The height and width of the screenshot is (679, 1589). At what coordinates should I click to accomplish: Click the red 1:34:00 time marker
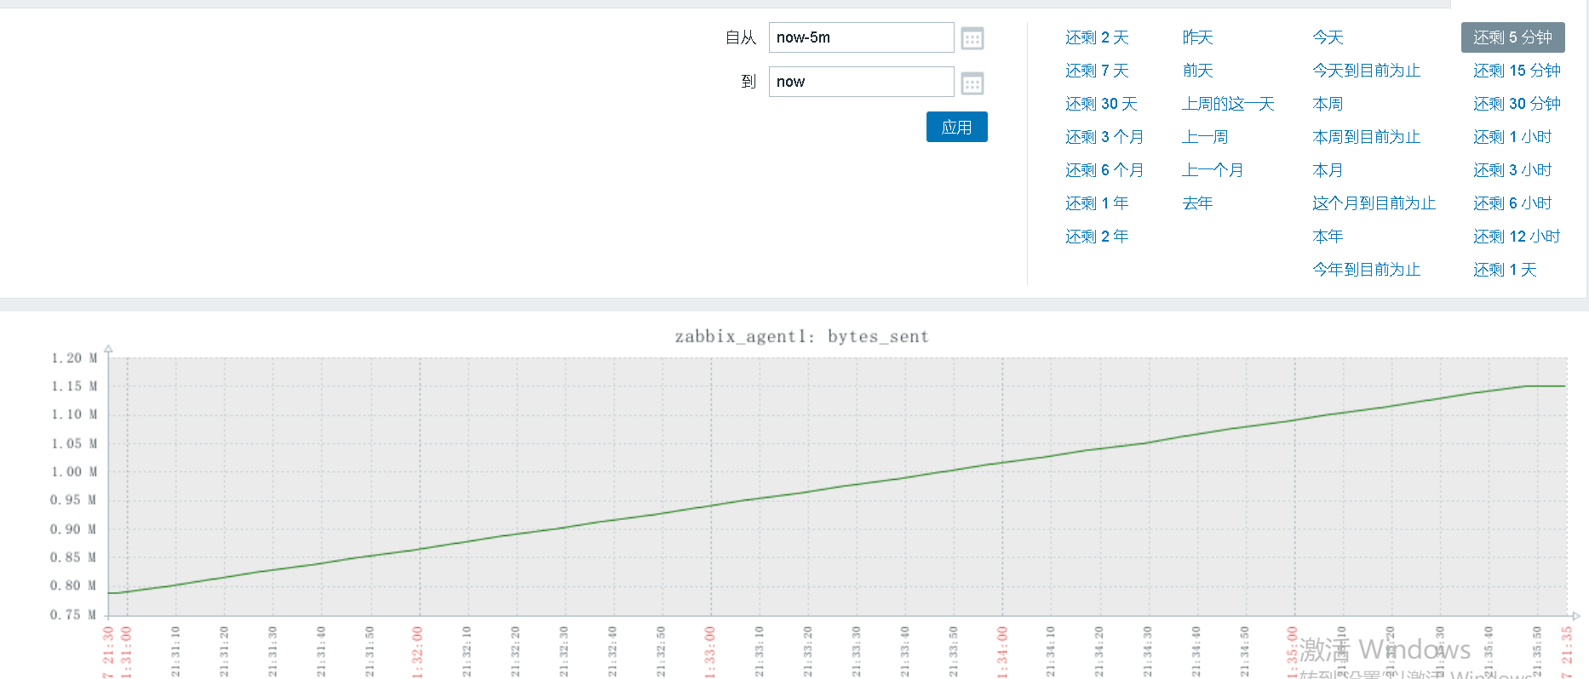pos(1002,653)
